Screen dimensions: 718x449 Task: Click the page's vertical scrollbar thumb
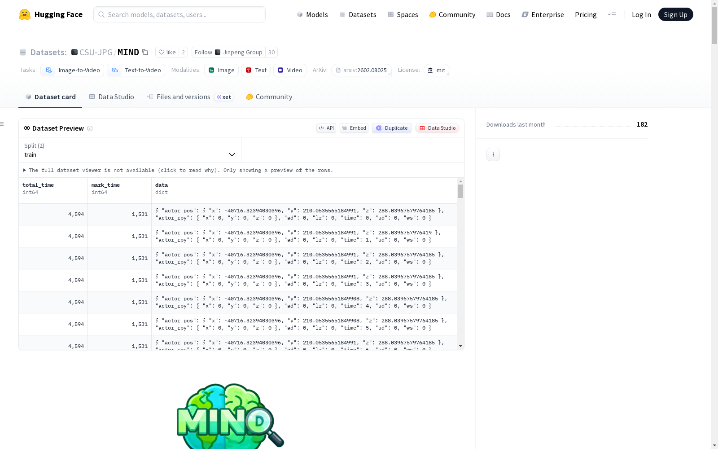click(714, 25)
